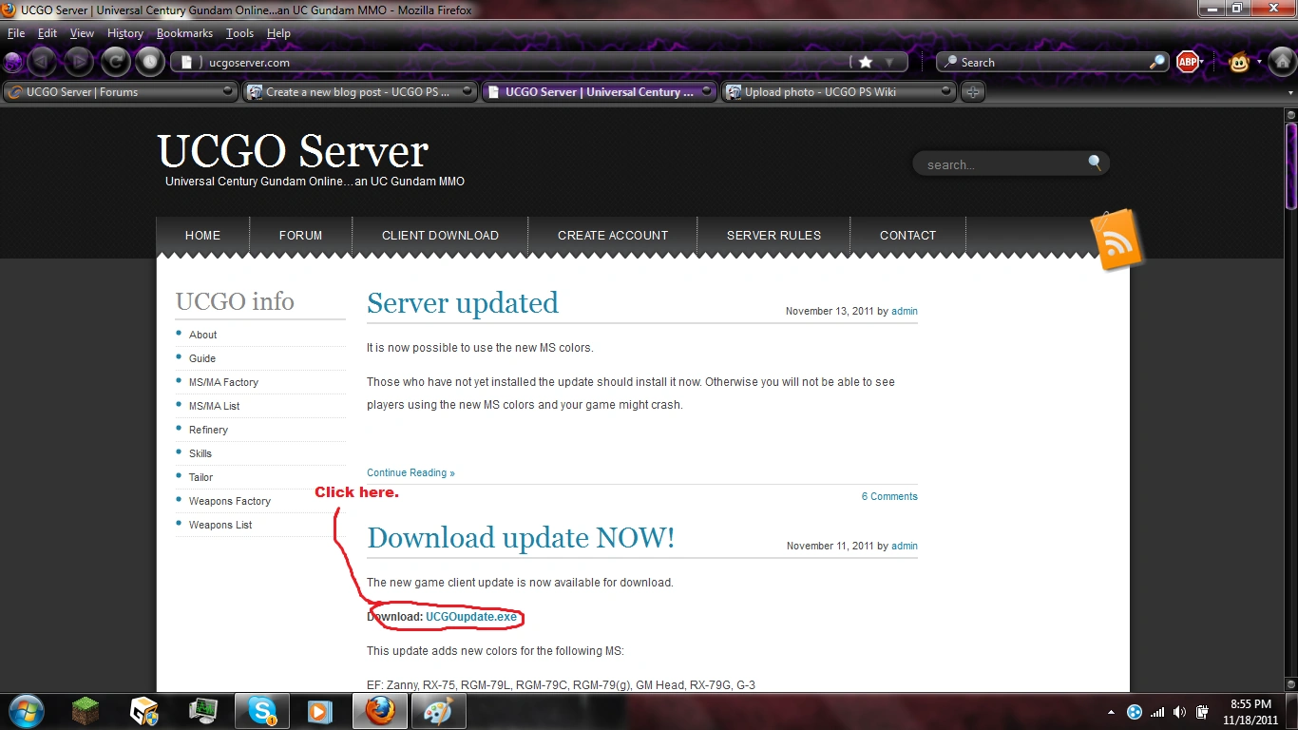
Task: Click the address bar showing ucgoserver.com
Action: (x=540, y=63)
